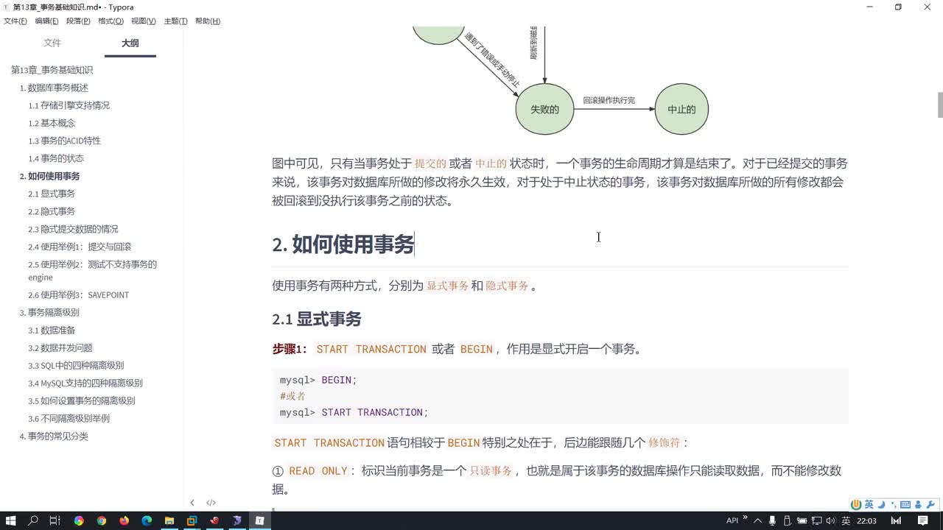The width and height of the screenshot is (943, 530).
Task: Show hidden tray icons chevron
Action: click(x=758, y=520)
